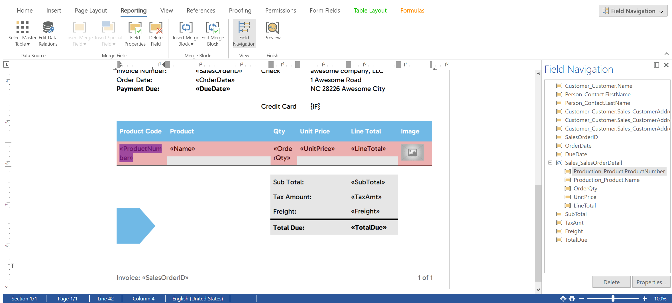Collapse the Sales_SalesOrderDetail tree node
The image size is (672, 303).
coord(551,163)
